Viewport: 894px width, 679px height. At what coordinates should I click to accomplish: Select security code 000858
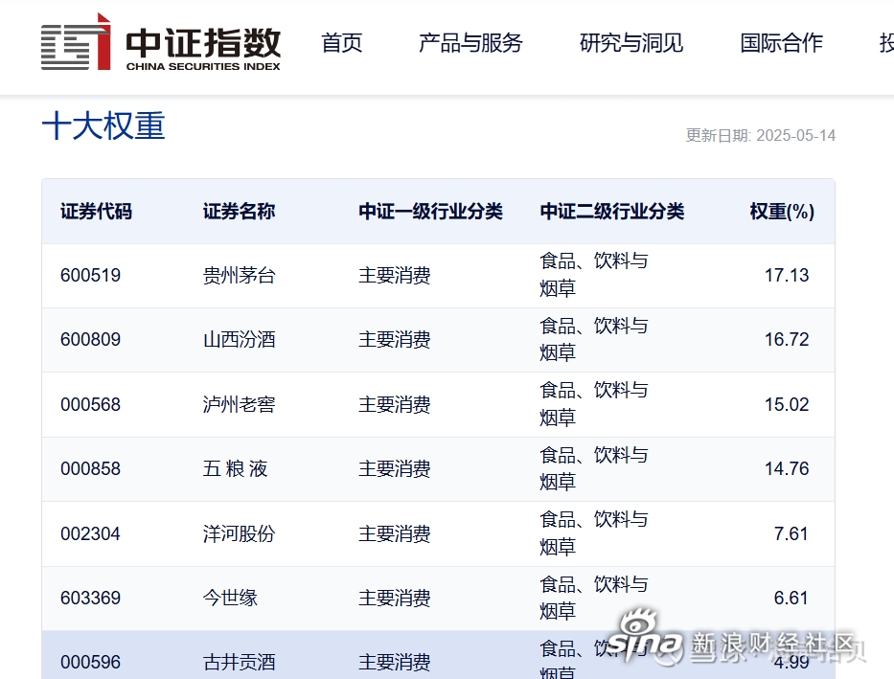coord(91,469)
